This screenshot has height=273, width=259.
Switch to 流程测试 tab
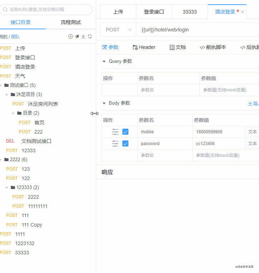[x=71, y=22]
